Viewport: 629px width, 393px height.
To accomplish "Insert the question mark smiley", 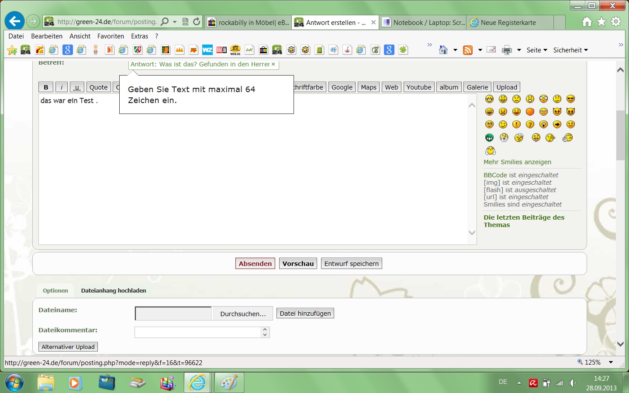I will [530, 125].
